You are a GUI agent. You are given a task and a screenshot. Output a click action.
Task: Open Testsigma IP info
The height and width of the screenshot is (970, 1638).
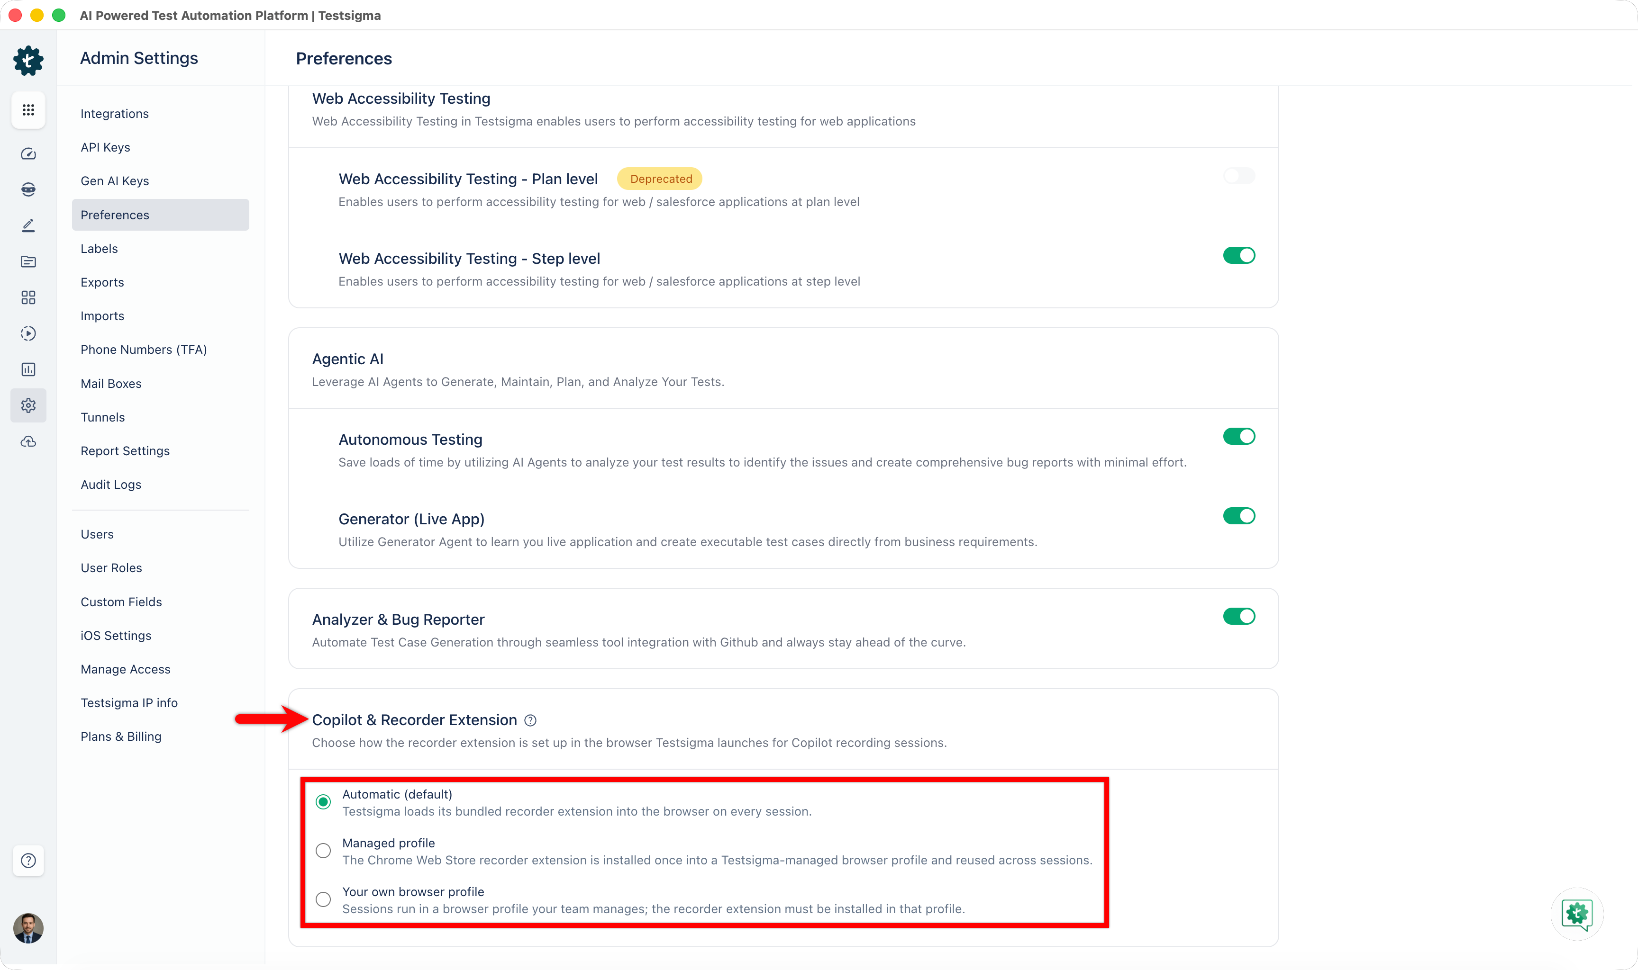tap(129, 703)
